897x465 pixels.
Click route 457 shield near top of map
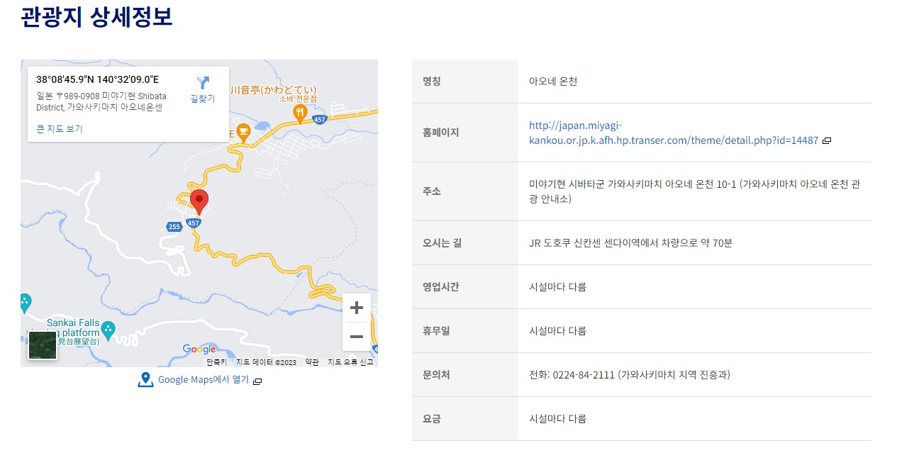[x=320, y=120]
